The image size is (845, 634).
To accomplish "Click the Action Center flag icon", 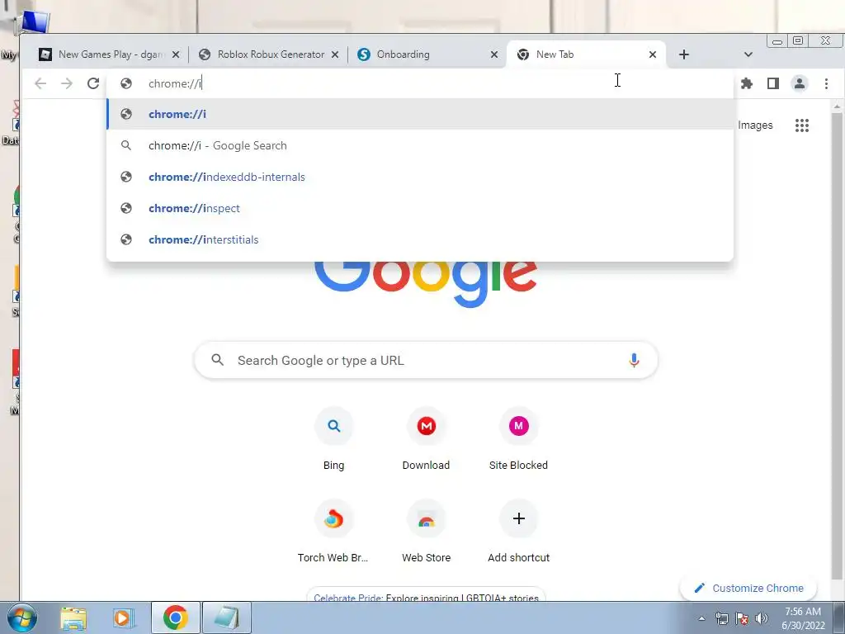I will pyautogui.click(x=742, y=618).
